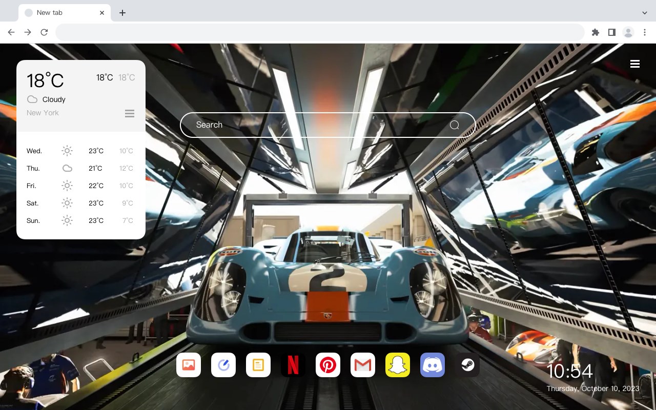Click the Wednesday sunny forecast icon

[67, 151]
